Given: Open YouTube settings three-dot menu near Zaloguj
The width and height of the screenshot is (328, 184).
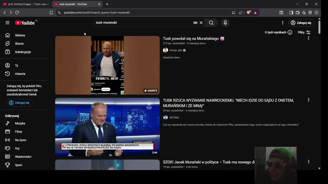Looking at the screenshot, I should point(283,23).
